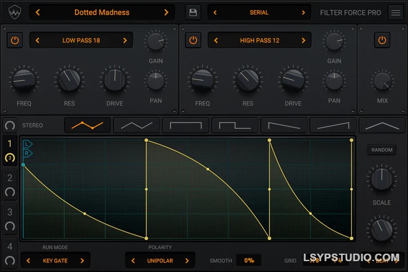Select next polarity after UNIPOLAR
The width and height of the screenshot is (408, 272).
point(187,261)
